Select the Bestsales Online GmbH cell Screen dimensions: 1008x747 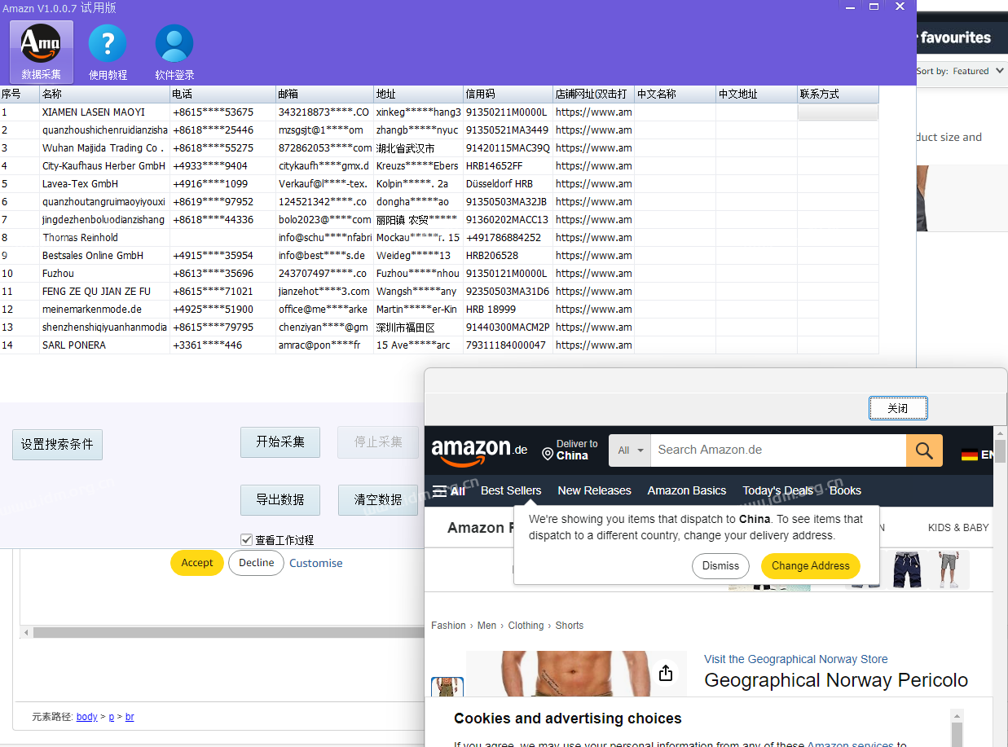[x=105, y=255]
